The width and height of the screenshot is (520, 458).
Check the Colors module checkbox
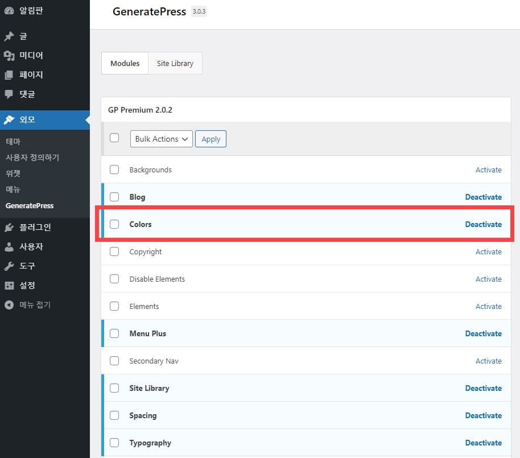click(x=114, y=224)
